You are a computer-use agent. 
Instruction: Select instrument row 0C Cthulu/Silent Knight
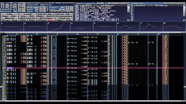click(101, 20)
